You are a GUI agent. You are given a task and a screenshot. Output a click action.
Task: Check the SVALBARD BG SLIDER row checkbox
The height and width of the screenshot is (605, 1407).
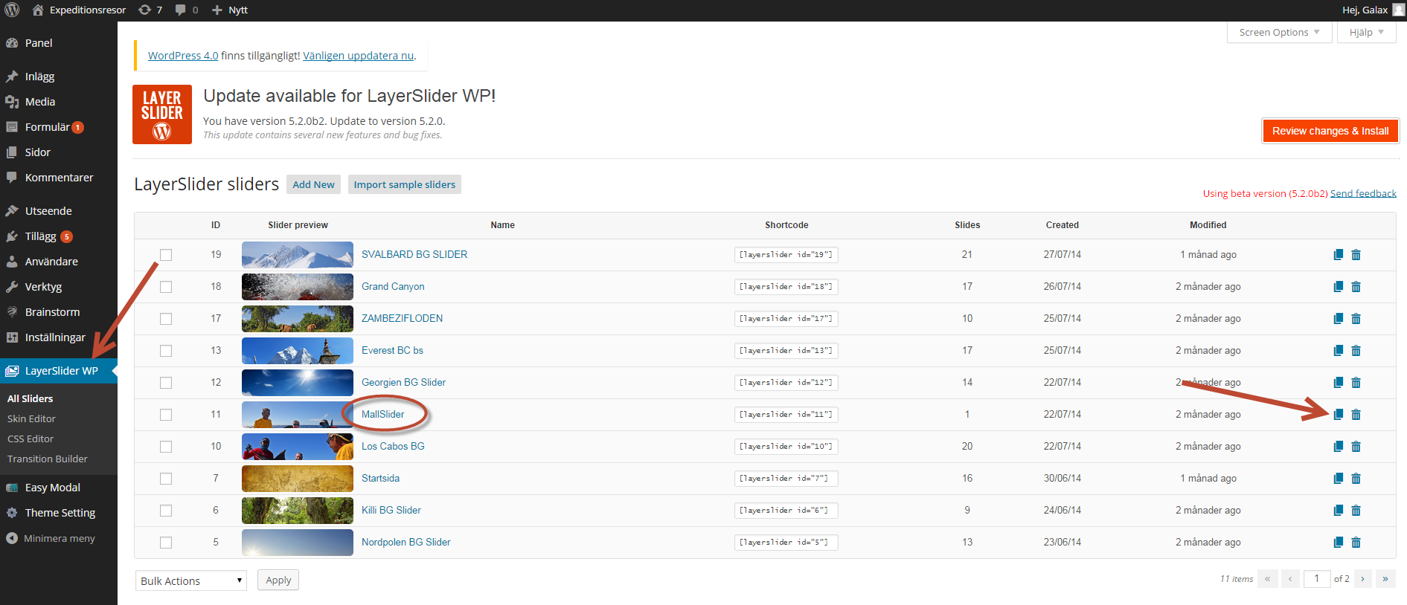166,255
